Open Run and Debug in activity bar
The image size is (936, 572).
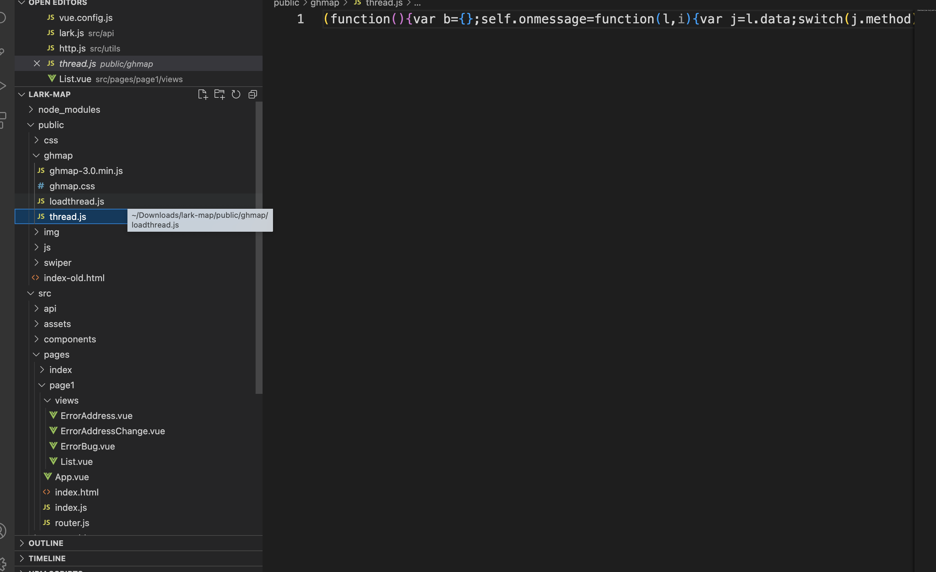(x=2, y=86)
